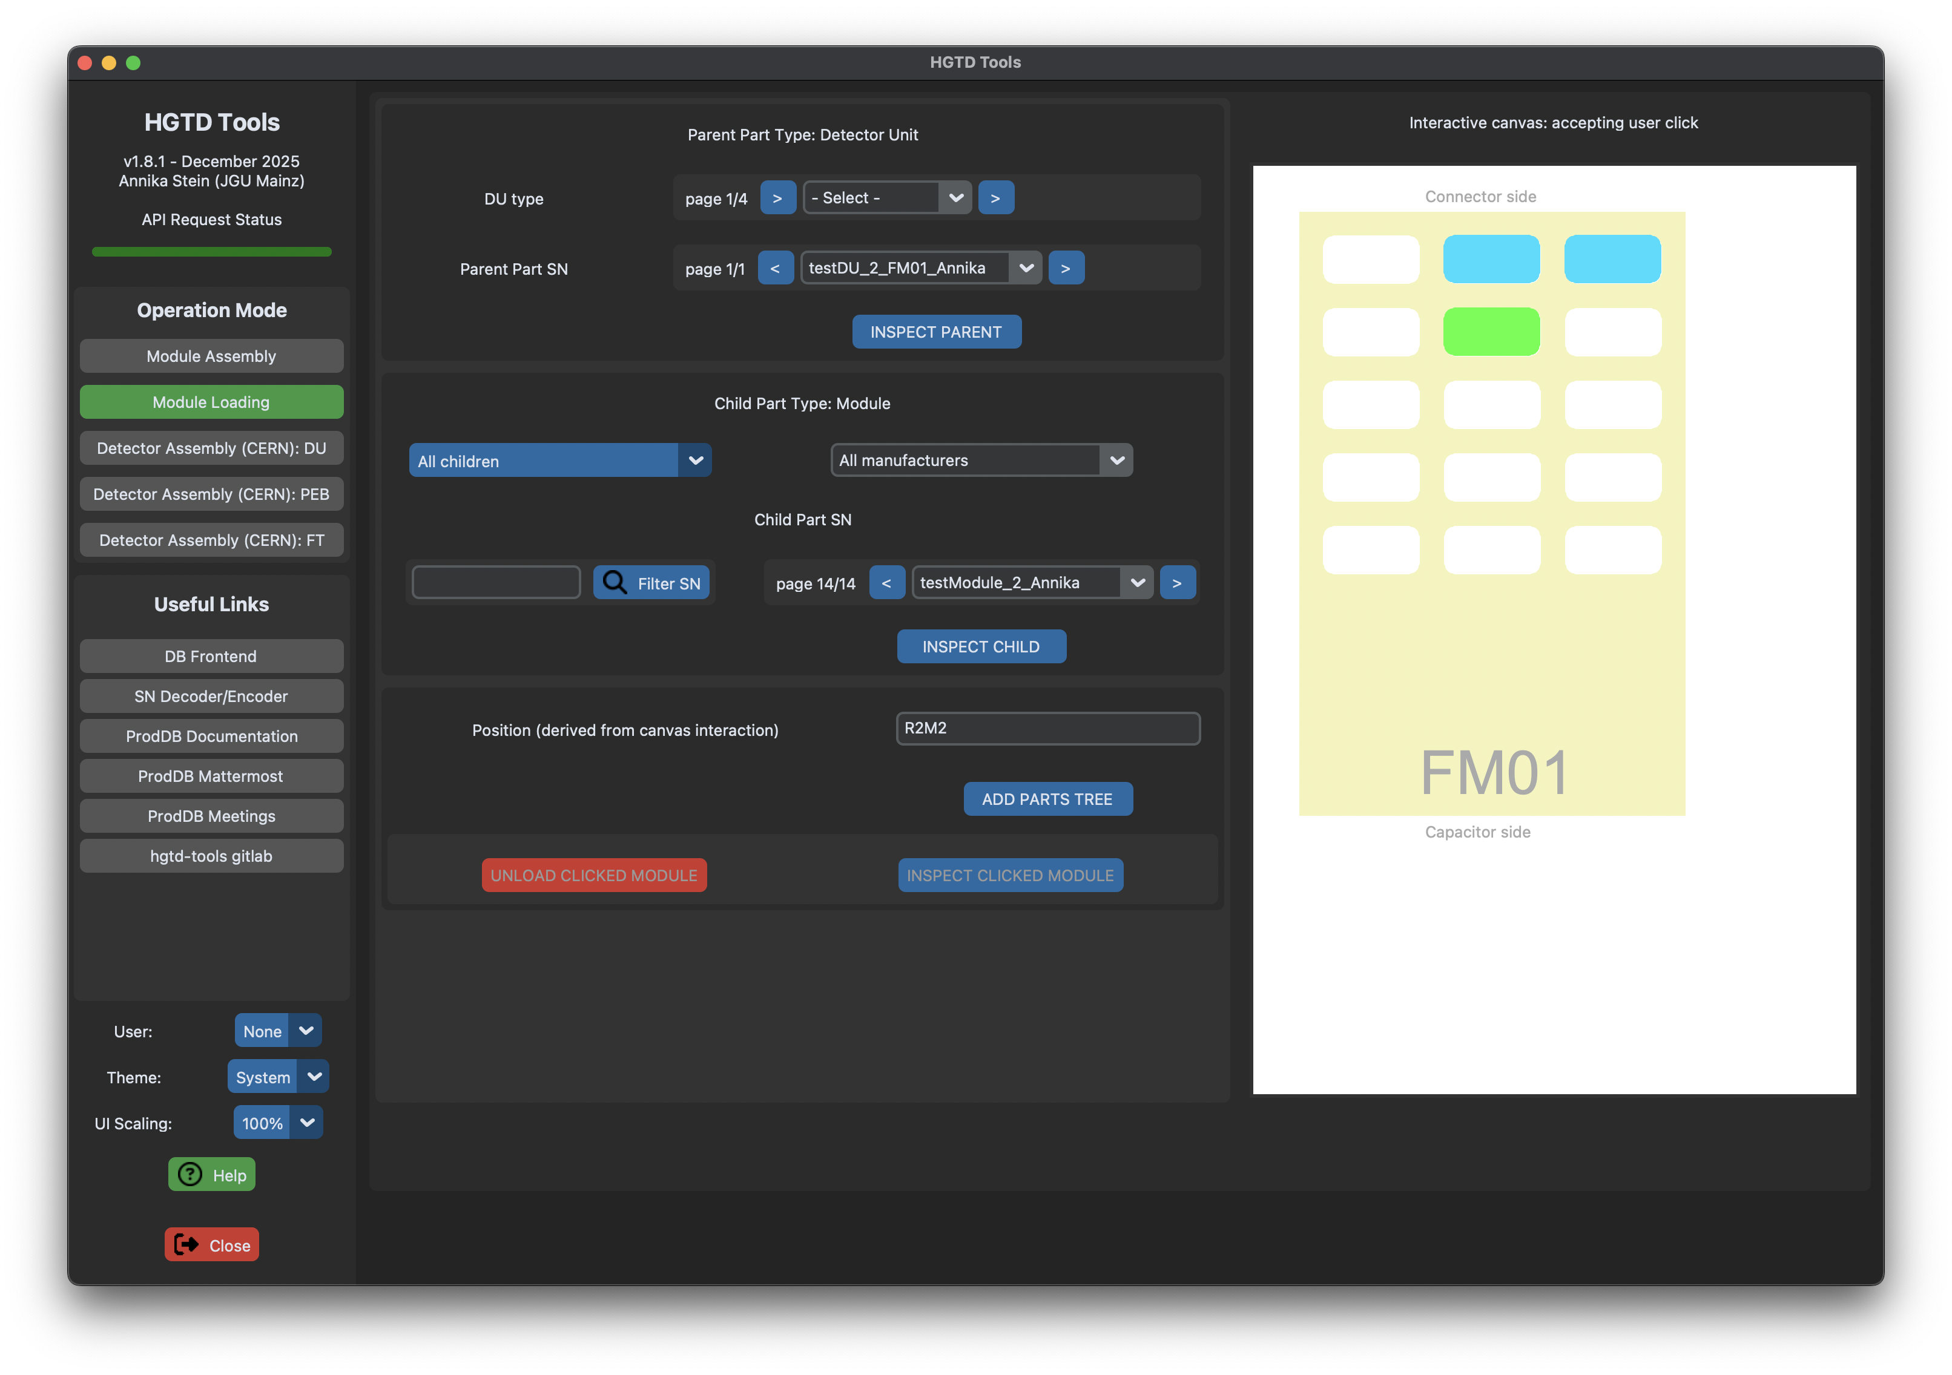Click the top-middle blue module slot
Viewport: 1952px width, 1375px height.
click(1492, 259)
